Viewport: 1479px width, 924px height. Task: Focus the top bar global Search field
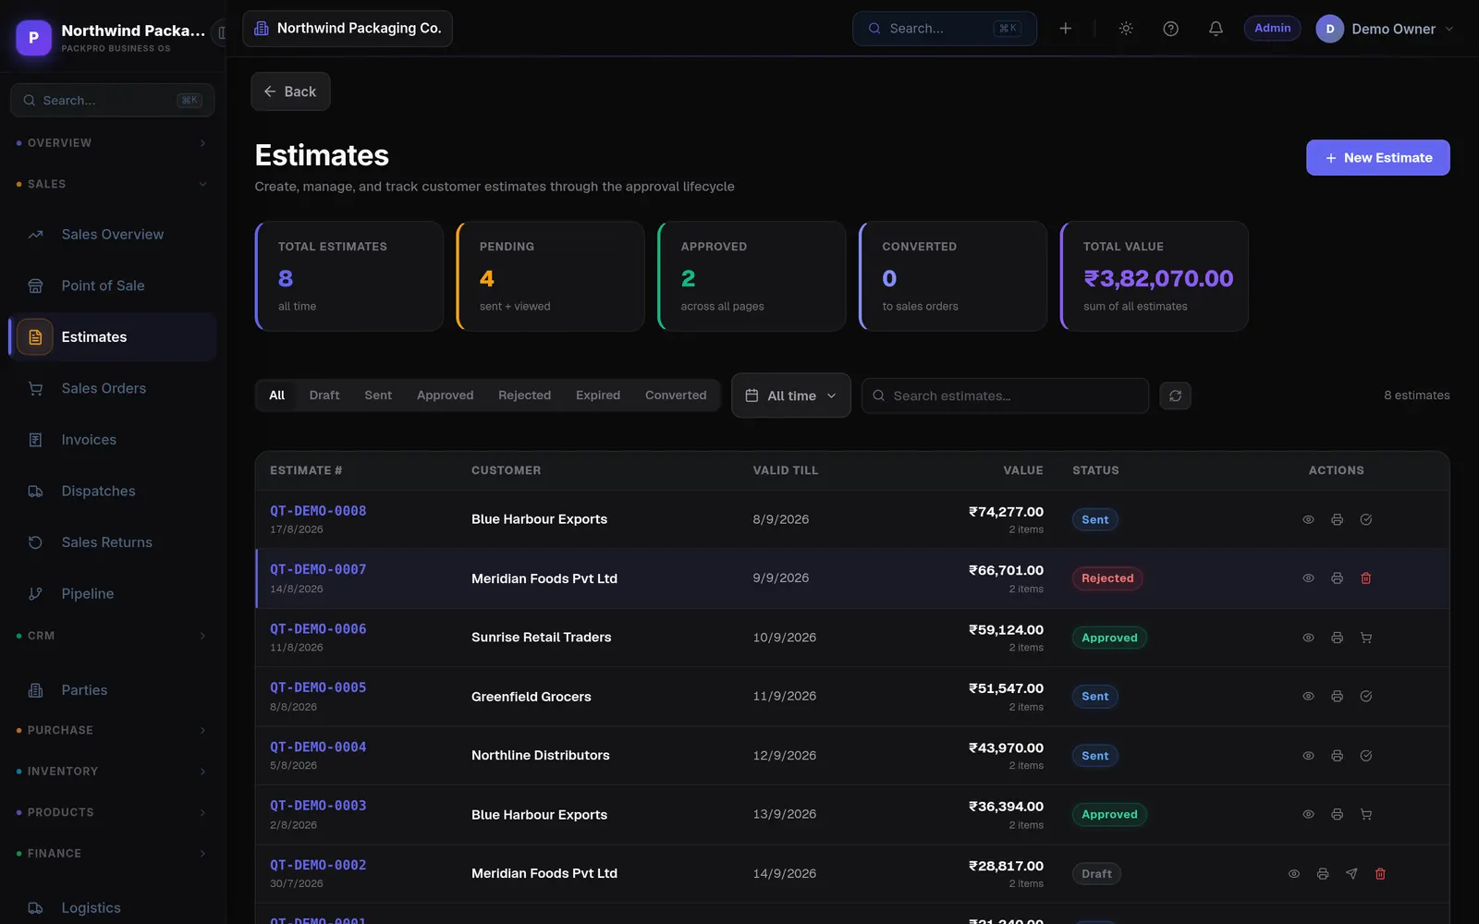click(x=944, y=29)
